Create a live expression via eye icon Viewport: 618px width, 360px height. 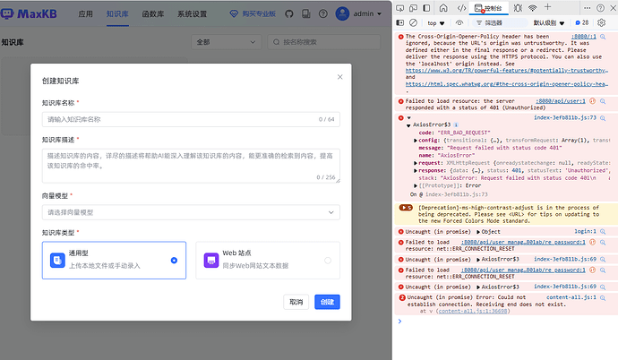tap(459, 23)
